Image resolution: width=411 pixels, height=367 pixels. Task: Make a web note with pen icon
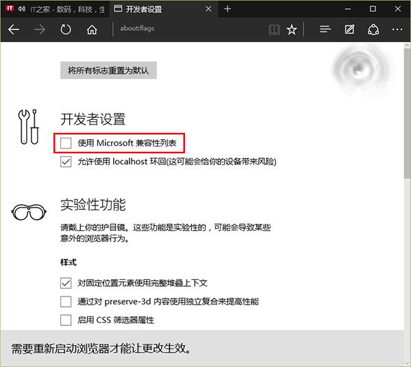[349, 29]
